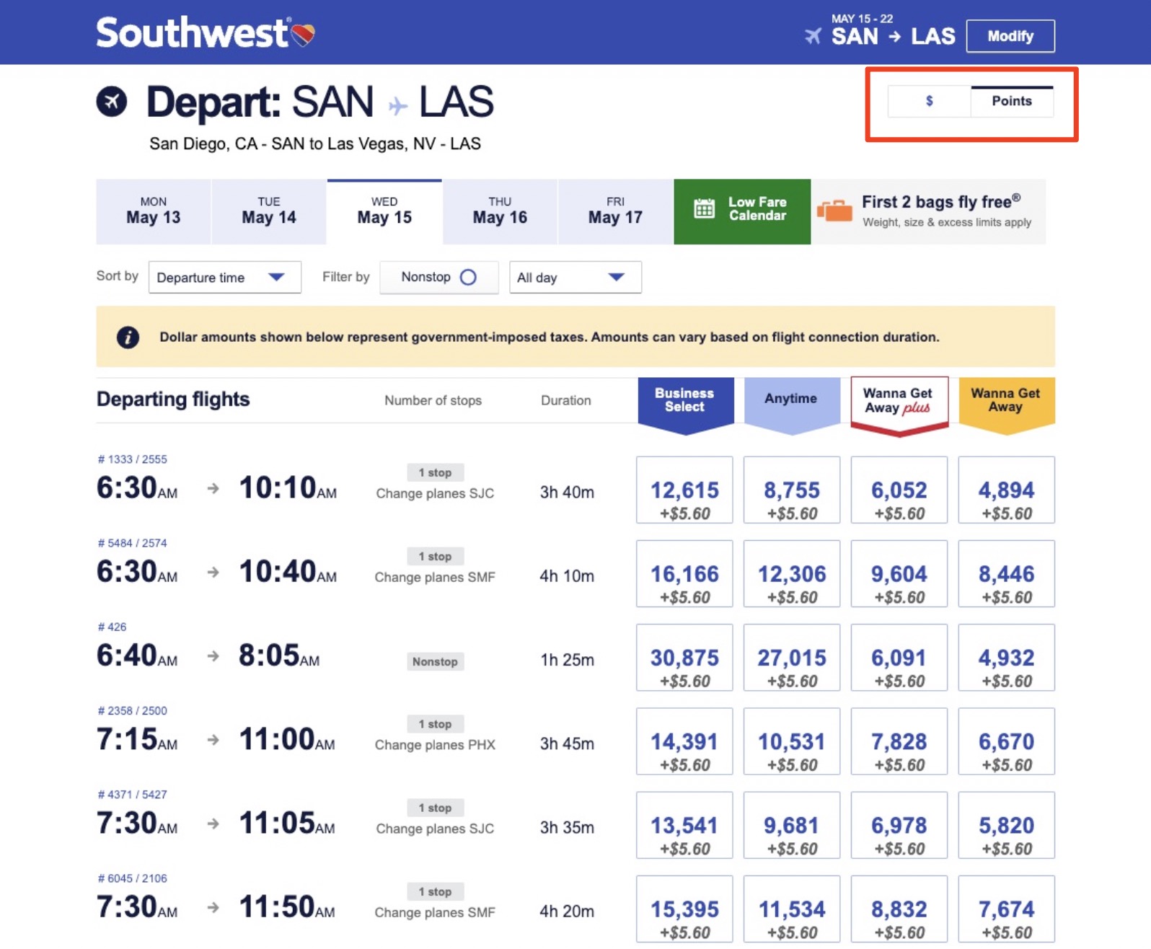
Task: Click the Modify trip button
Action: [x=1010, y=35]
